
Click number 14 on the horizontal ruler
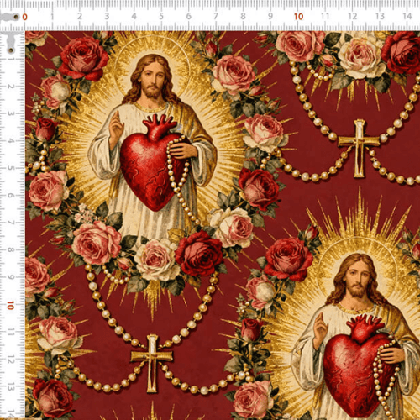click(x=407, y=16)
